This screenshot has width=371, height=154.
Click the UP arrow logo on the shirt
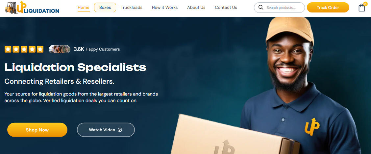[312, 126]
